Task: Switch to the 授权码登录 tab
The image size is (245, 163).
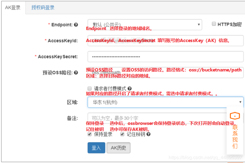Action: coord(43,7)
